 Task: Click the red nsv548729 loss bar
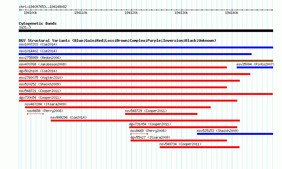(161, 114)
